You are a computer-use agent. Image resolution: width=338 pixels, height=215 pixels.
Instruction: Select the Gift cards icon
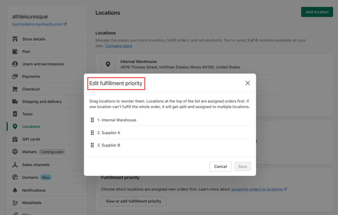point(15,139)
